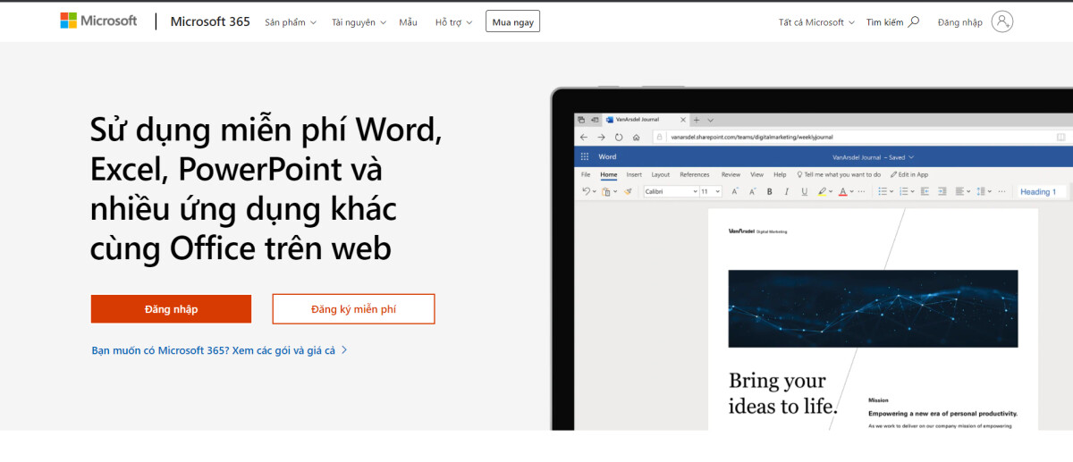Open the Heading 1 style box
1073x462 pixels.
pyautogui.click(x=1040, y=191)
